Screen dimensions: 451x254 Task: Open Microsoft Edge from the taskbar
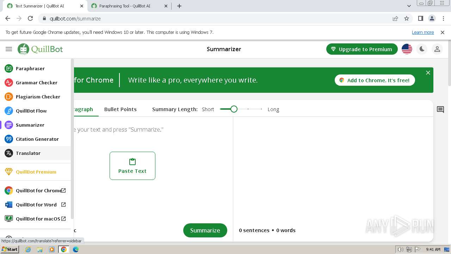click(x=76, y=249)
